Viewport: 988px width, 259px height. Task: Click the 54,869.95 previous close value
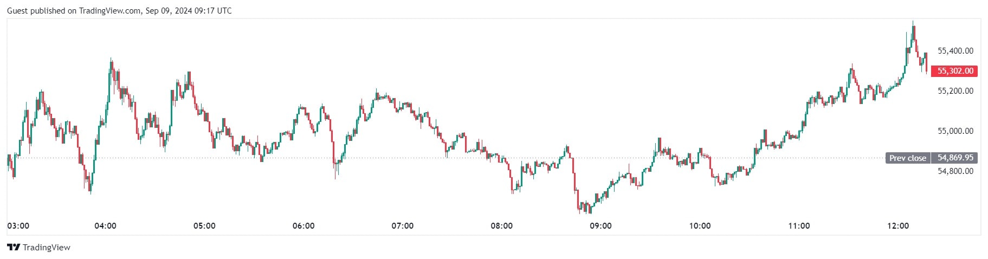point(955,158)
